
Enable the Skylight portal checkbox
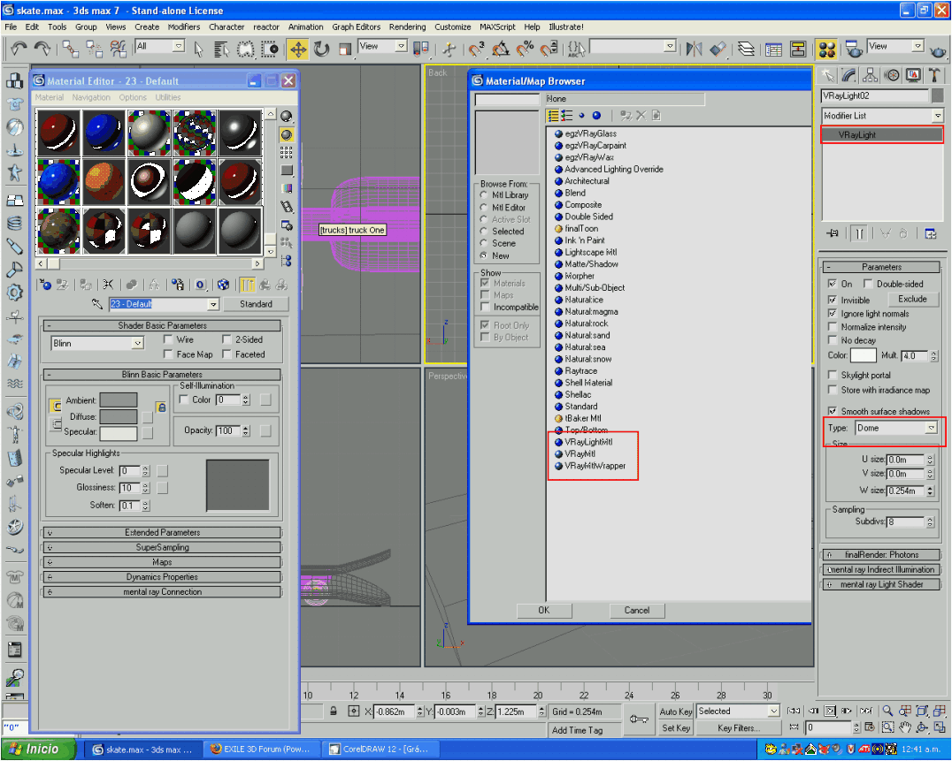pos(833,376)
